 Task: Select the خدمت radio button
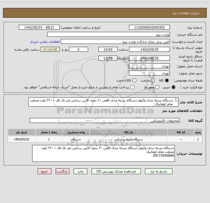[153, 80]
